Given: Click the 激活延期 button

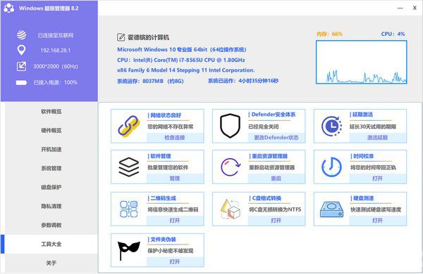Looking at the screenshot, I should click(378, 138).
